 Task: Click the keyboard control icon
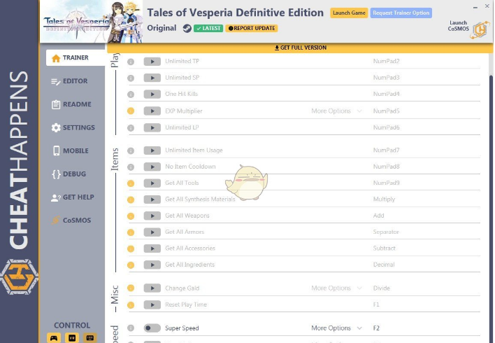[89, 337]
